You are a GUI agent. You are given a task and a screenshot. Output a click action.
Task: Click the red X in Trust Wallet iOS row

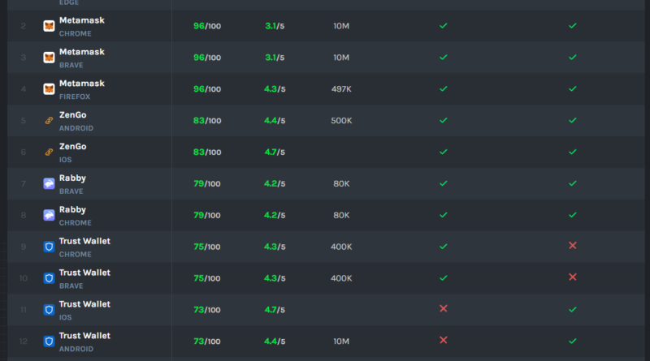[443, 308]
